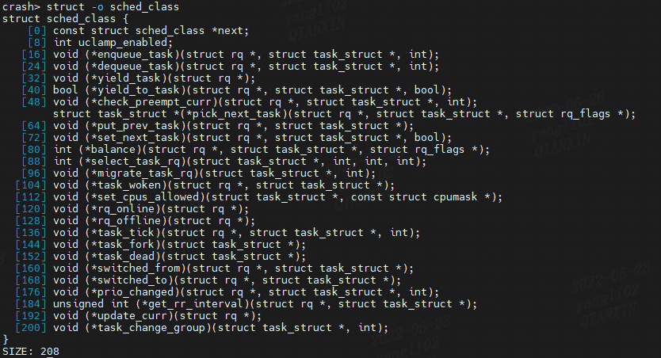
Task: Click the offset label [16]
Action: point(33,54)
